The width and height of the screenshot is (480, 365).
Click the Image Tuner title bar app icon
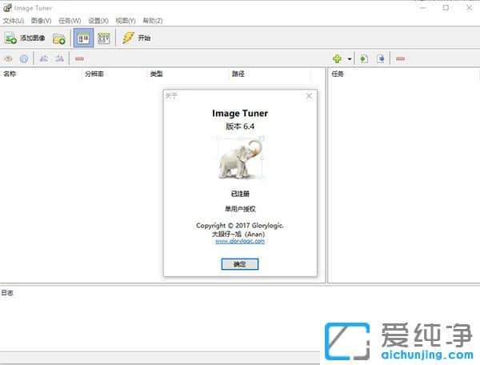8,8
